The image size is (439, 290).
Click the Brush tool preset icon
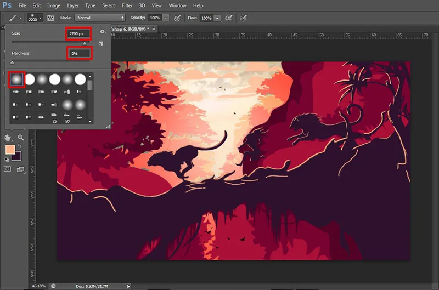pos(12,18)
